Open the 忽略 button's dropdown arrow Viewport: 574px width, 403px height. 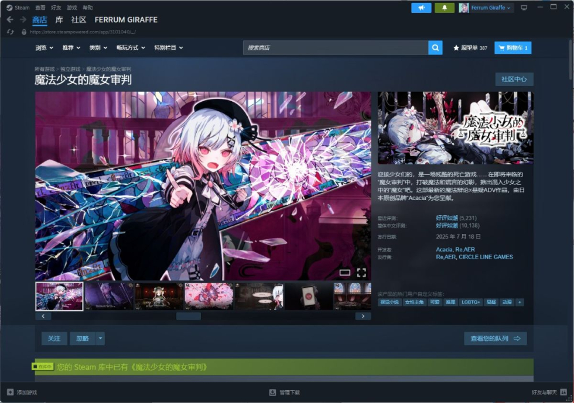[100, 339]
